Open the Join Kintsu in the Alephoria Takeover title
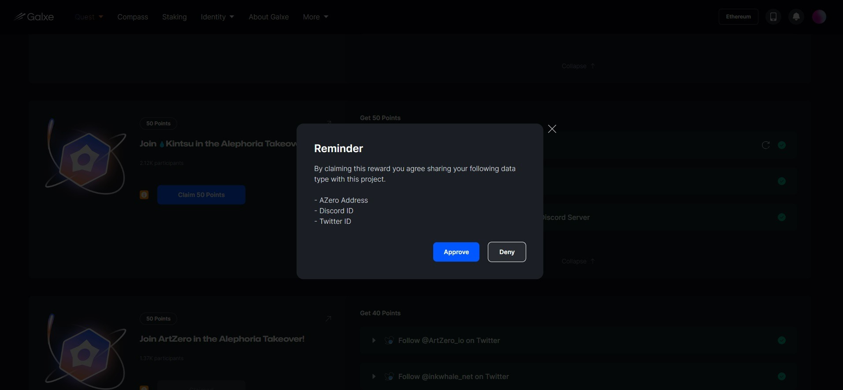This screenshot has height=390, width=843. pos(219,144)
